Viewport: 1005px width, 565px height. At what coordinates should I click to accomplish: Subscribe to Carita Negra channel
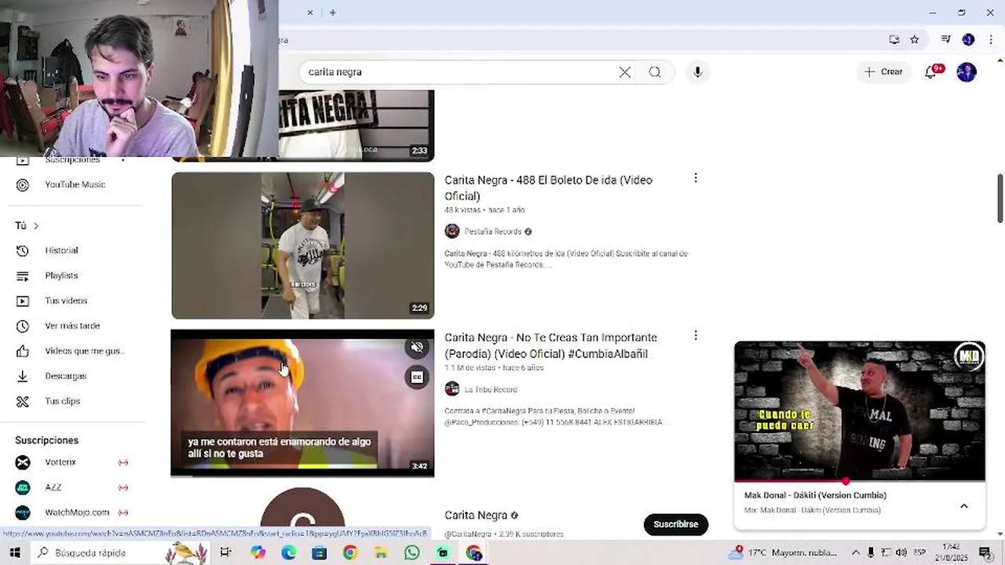tap(676, 524)
